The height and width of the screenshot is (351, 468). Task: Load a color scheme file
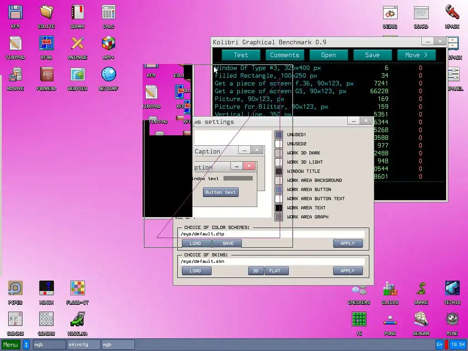click(x=197, y=244)
